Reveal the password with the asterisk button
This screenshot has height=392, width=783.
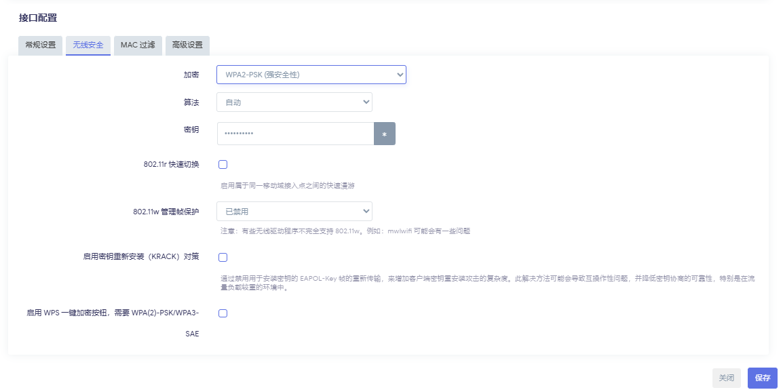pyautogui.click(x=384, y=134)
